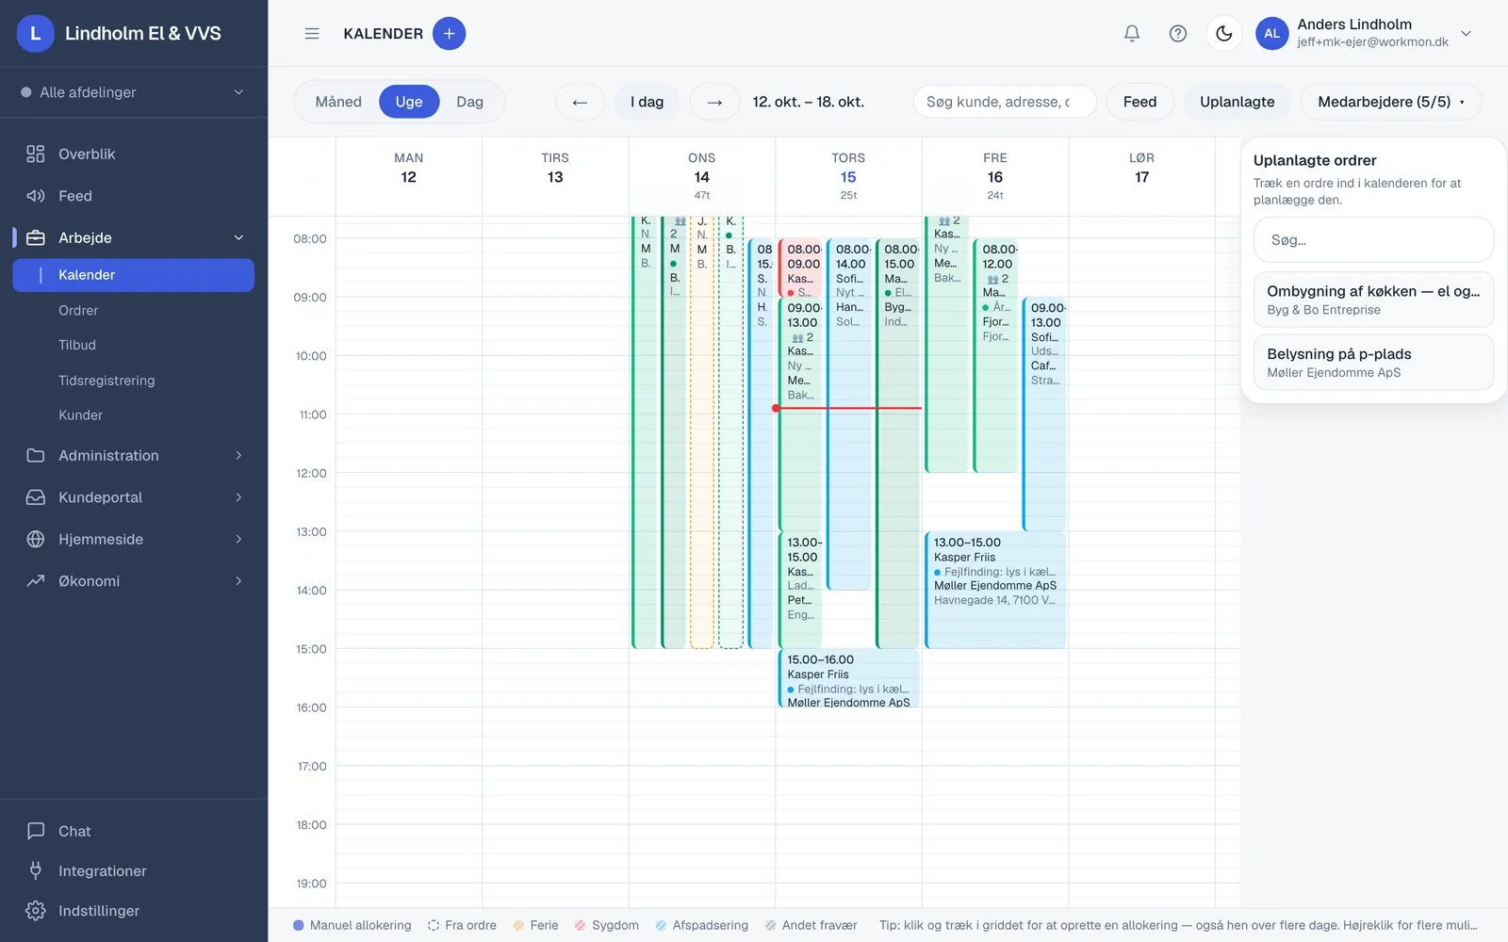Open the Medarbejdere (5/5) dropdown
This screenshot has height=942, width=1508.
click(1391, 102)
